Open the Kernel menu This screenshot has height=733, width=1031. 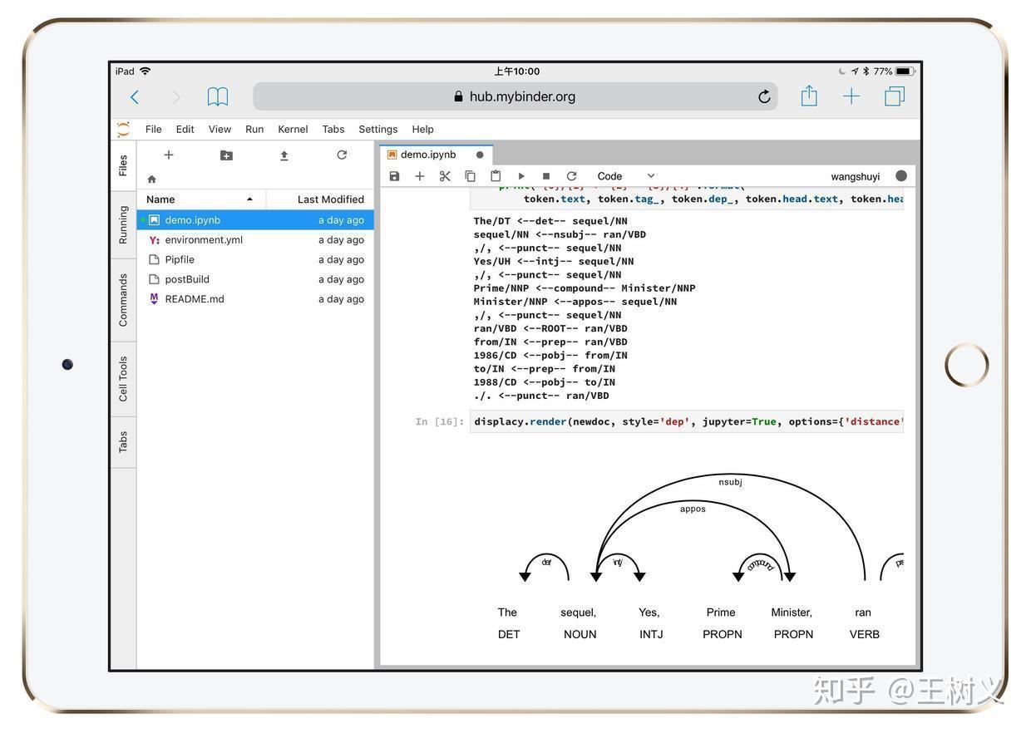tap(293, 130)
